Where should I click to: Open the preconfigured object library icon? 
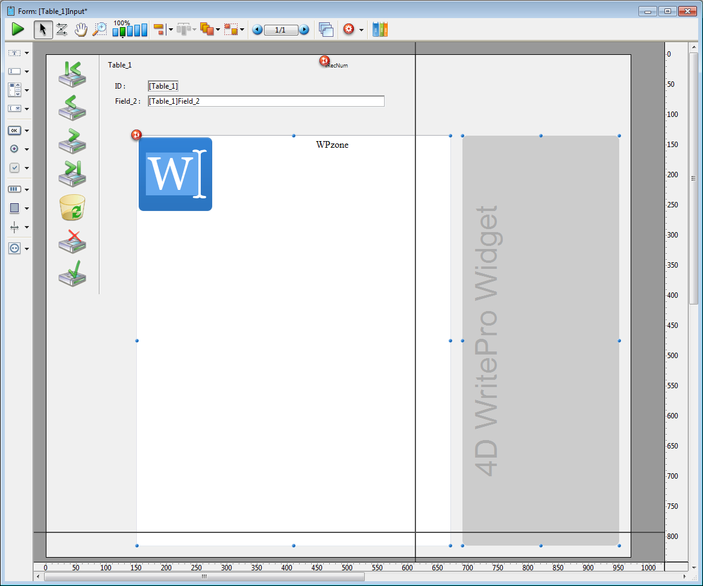point(380,30)
